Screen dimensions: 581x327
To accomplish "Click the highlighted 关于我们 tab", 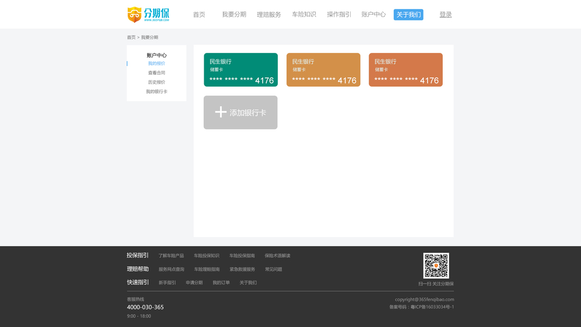I will pyautogui.click(x=408, y=15).
